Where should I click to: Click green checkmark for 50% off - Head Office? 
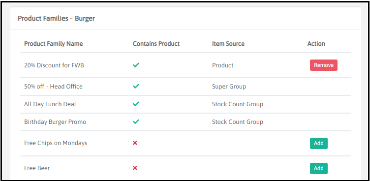point(136,86)
